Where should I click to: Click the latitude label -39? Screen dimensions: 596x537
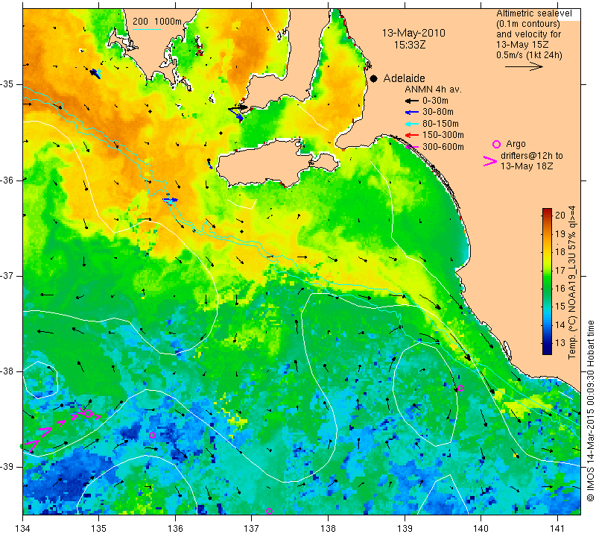(8, 467)
